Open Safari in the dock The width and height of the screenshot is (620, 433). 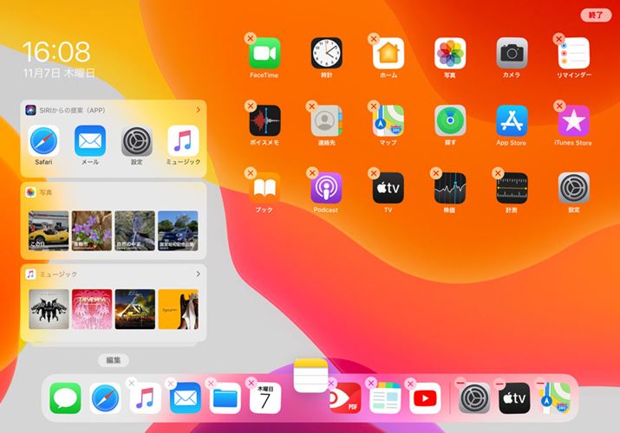pos(105,398)
